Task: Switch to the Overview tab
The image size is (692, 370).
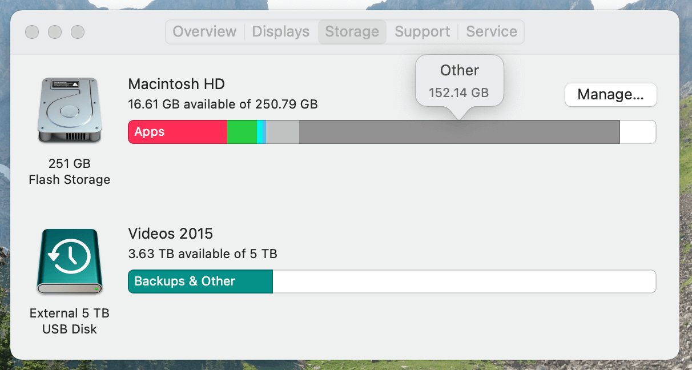Action: coord(204,31)
